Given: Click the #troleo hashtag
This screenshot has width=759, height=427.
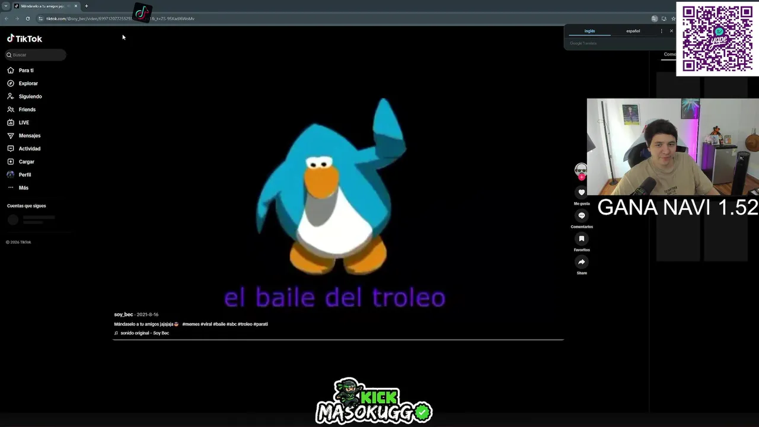Looking at the screenshot, I should [x=245, y=324].
